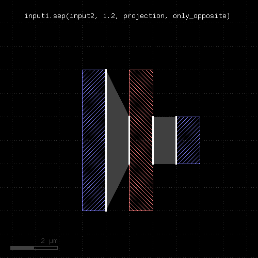
Task: Click the '1.2' value in title
Action: [109, 16]
